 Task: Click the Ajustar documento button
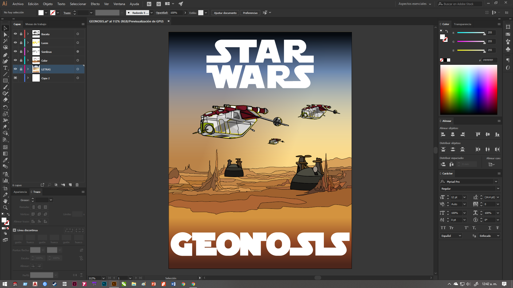[225, 13]
